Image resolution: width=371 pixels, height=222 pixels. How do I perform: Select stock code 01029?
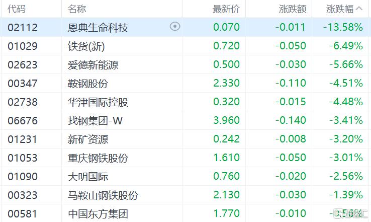pos(23,46)
